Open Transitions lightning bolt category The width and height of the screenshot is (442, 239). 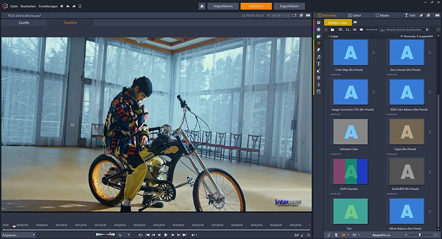(x=319, y=50)
